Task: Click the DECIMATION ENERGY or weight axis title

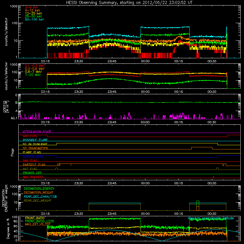Action: [x=5, y=198]
